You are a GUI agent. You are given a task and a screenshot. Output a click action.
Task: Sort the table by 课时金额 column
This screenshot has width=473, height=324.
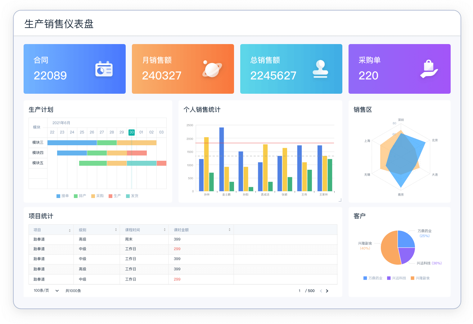point(229,230)
